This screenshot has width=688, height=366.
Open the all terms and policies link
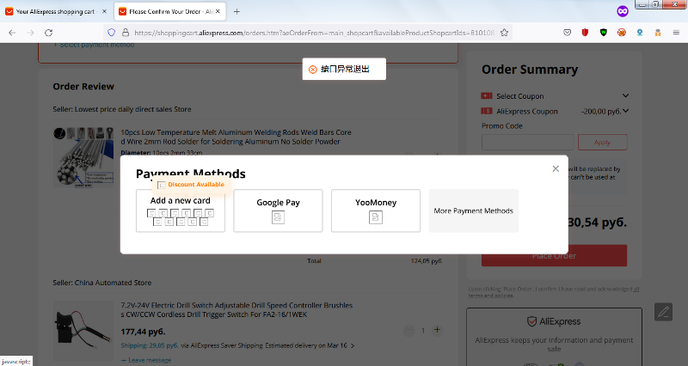click(x=554, y=292)
